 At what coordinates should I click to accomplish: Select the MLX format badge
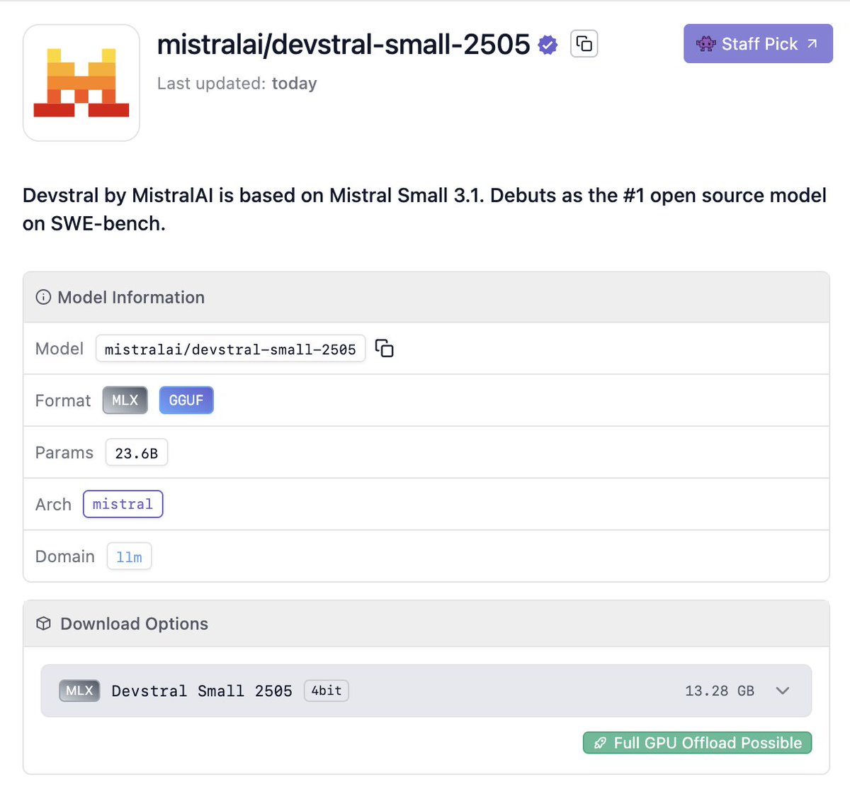coord(125,400)
